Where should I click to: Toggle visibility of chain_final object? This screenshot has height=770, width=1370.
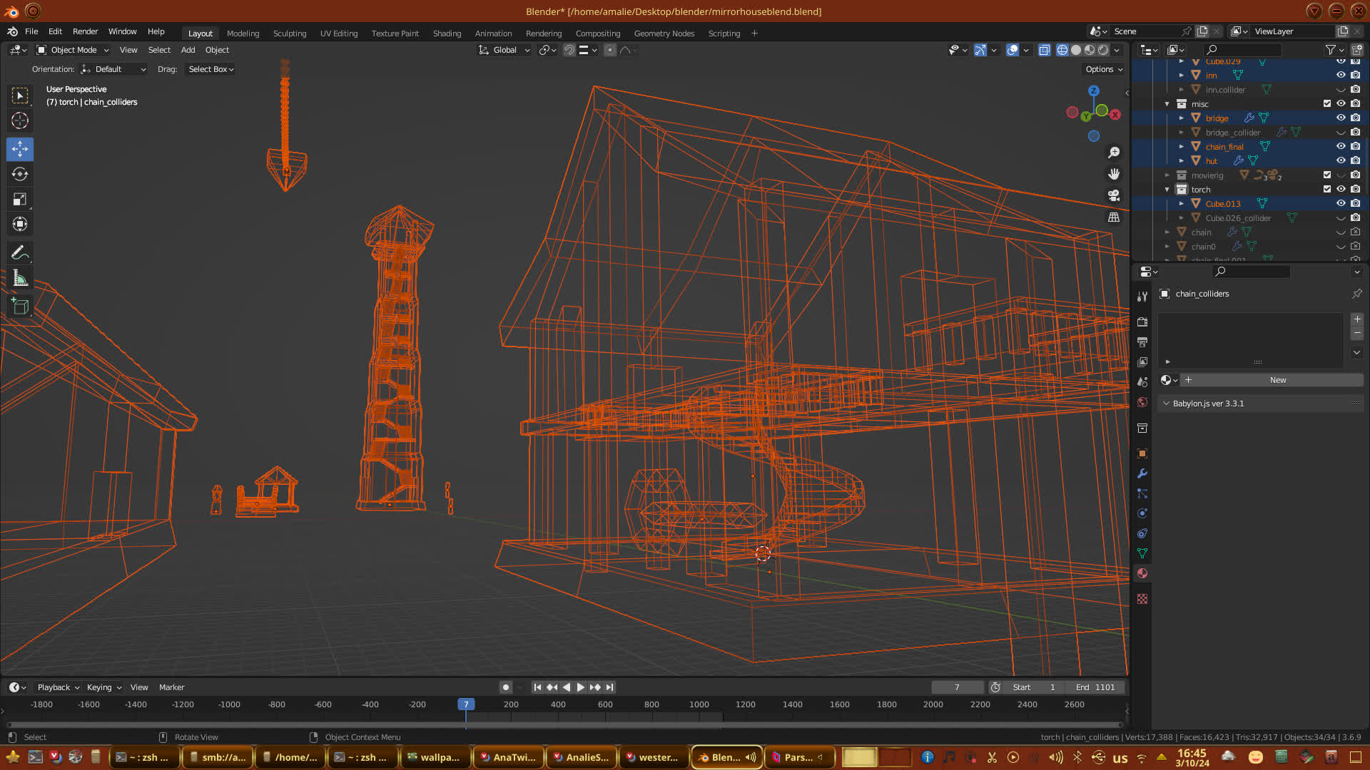1341,146
